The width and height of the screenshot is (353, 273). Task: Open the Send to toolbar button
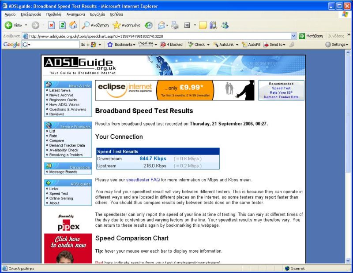[274, 44]
